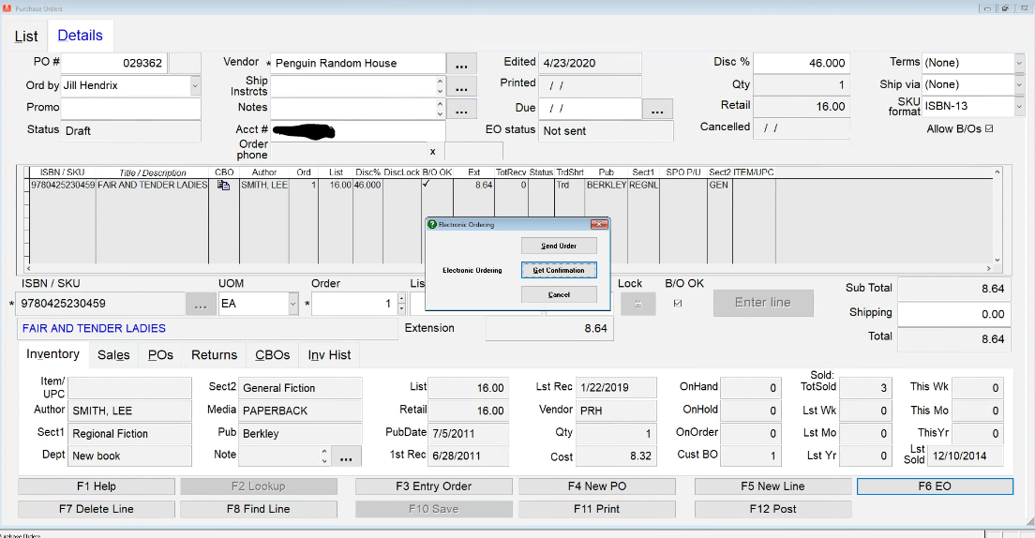The height and width of the screenshot is (538, 1035).
Task: Open the Inventory tab
Action: click(52, 354)
